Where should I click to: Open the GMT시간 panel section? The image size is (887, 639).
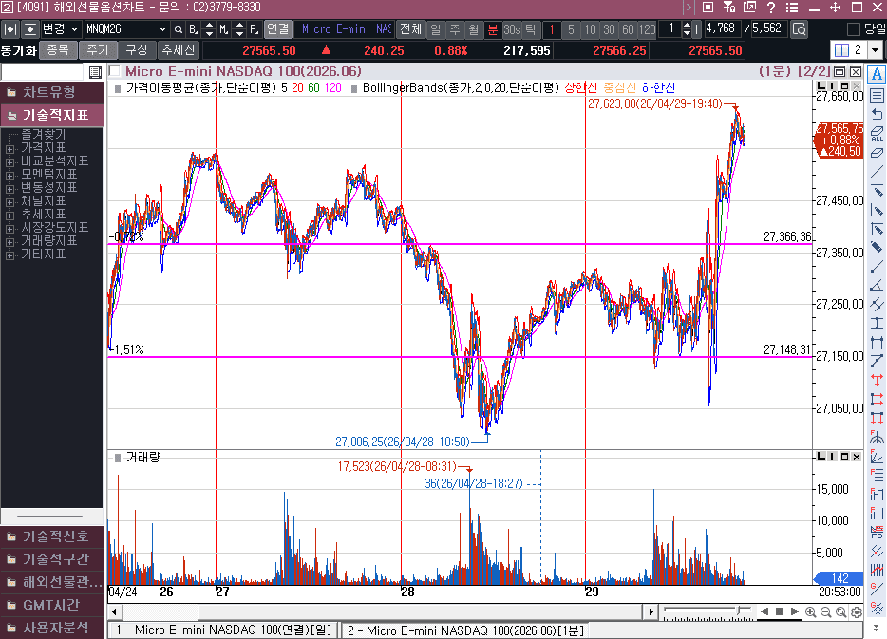click(52, 605)
